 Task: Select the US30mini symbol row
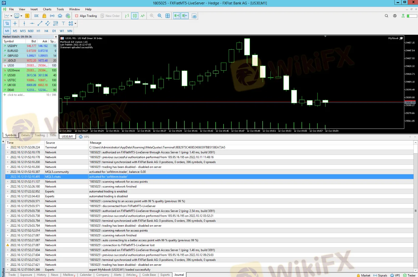point(30,70)
